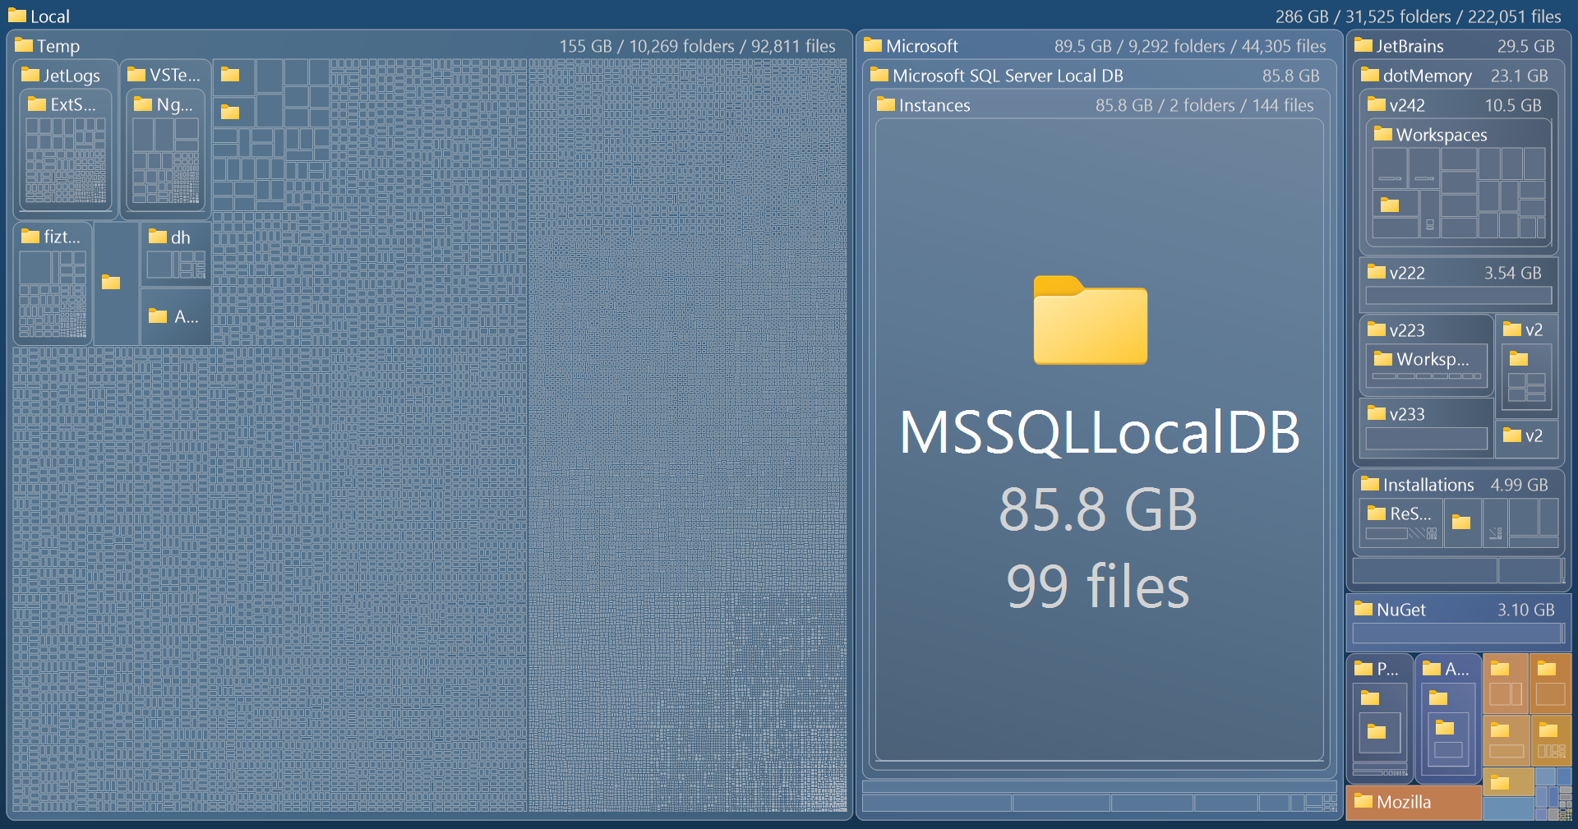The height and width of the screenshot is (829, 1578).
Task: Open the v222 folder icon
Action: click(1377, 272)
